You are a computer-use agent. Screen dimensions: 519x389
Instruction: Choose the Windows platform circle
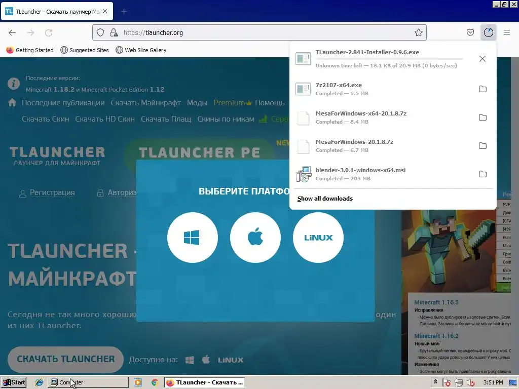tap(192, 238)
